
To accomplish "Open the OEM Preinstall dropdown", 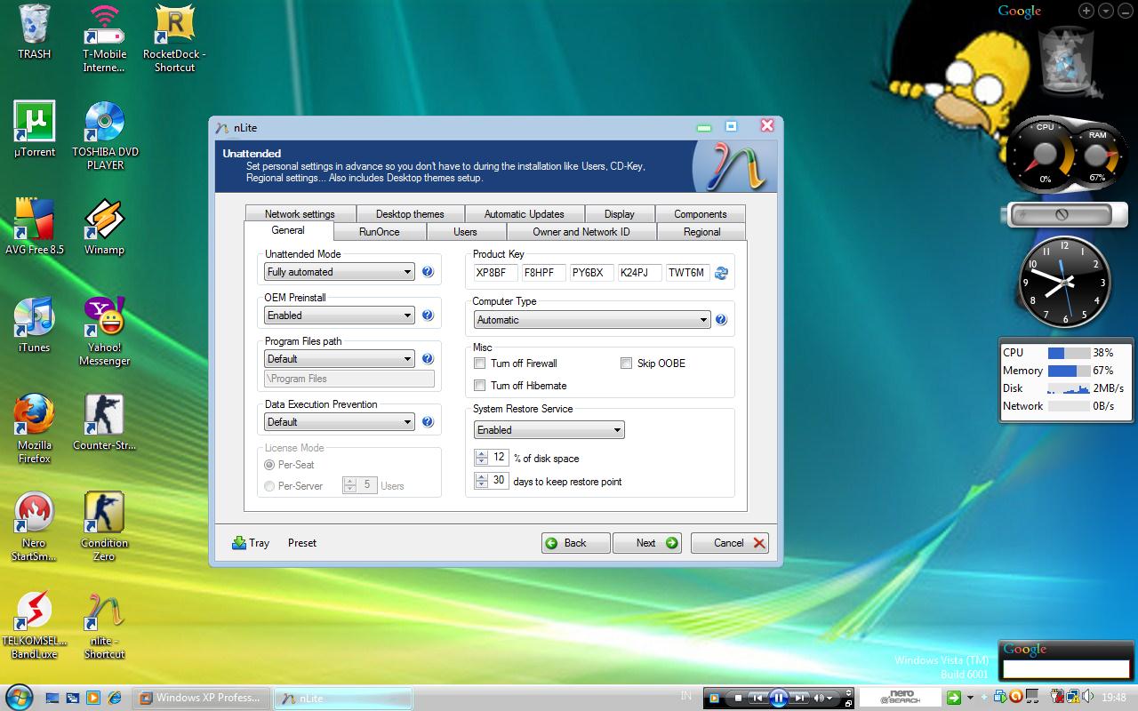I will pyautogui.click(x=340, y=316).
